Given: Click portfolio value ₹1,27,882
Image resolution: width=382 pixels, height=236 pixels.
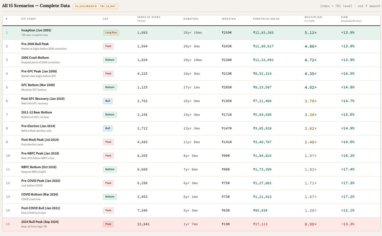Looking at the screenshot, I should coord(262,183).
